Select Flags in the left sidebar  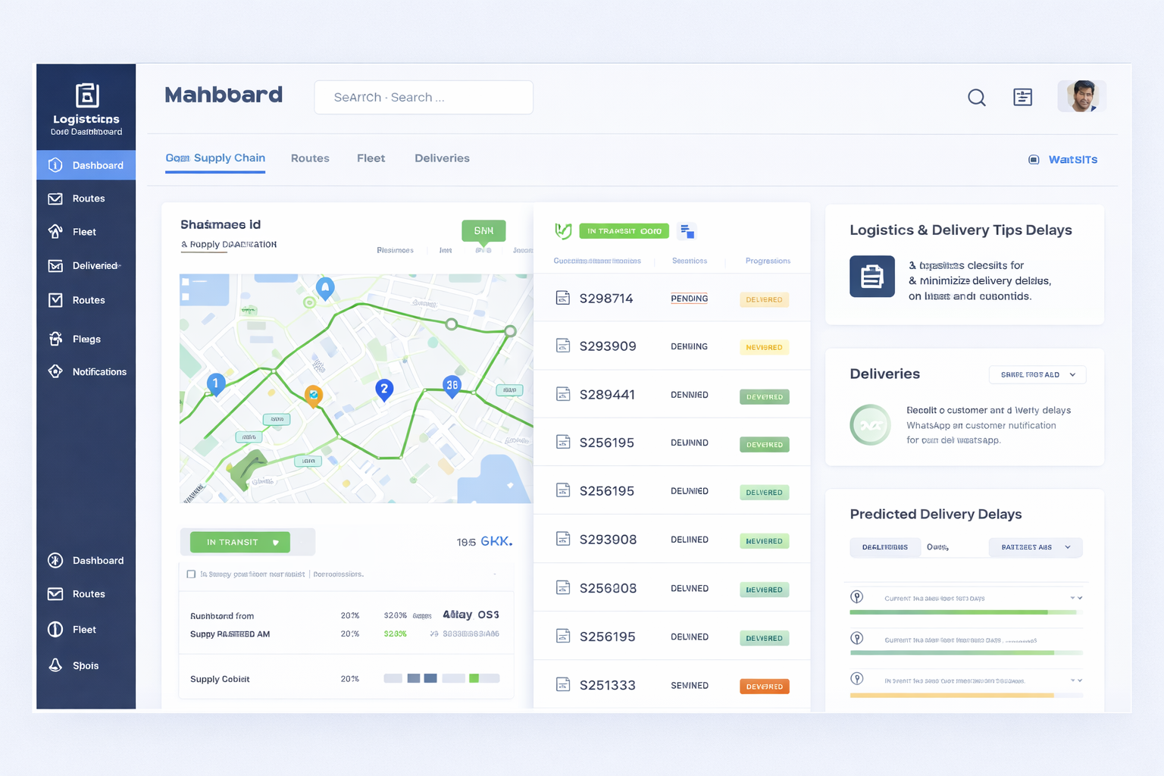[x=86, y=339]
